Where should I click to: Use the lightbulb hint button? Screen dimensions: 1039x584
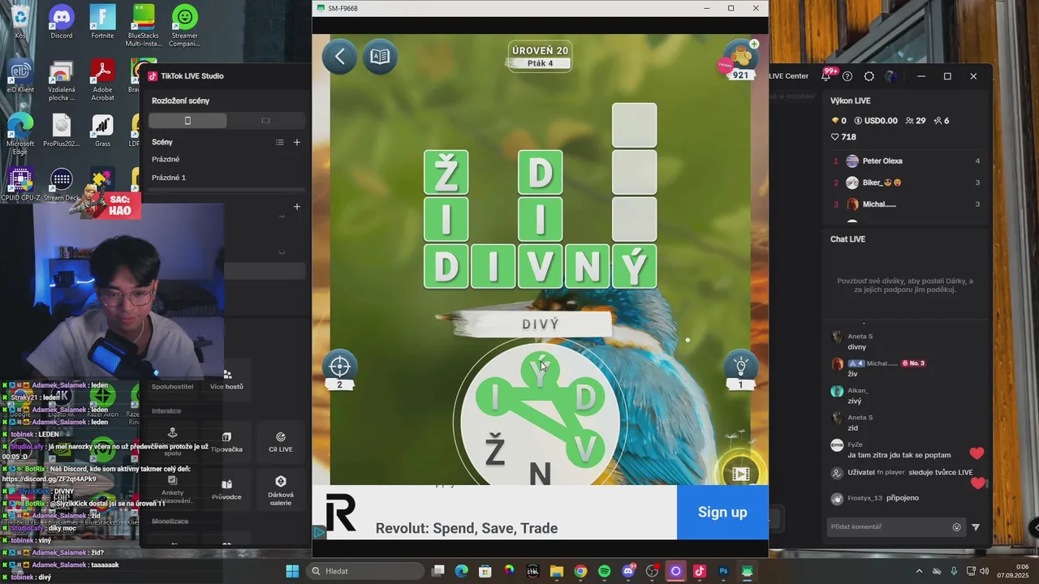[740, 370]
